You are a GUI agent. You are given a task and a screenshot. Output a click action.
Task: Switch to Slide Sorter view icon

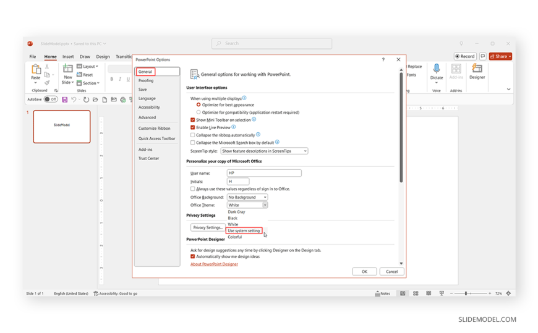coord(416,293)
